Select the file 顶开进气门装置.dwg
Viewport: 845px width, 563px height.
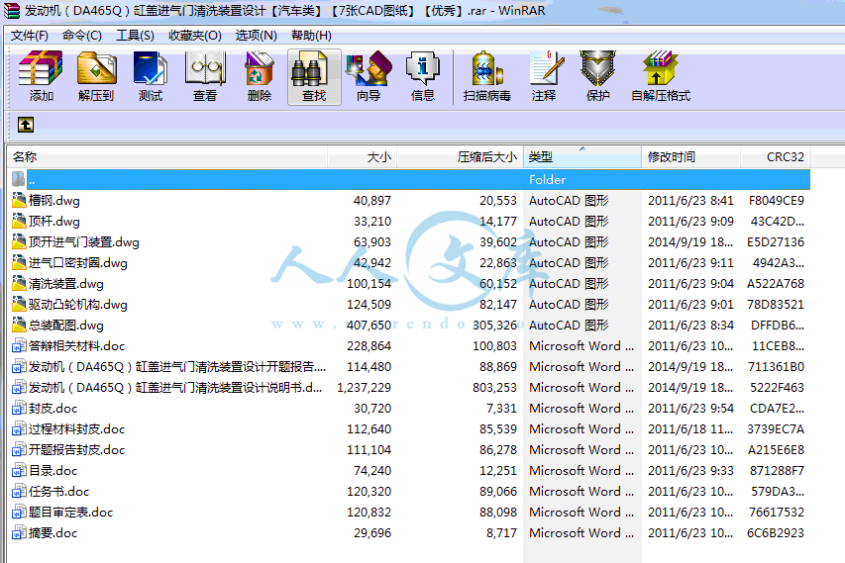click(83, 242)
